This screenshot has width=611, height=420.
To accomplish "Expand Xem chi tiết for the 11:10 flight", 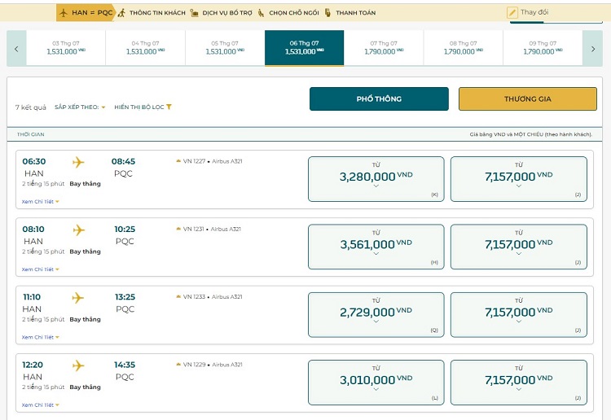I will [40, 337].
